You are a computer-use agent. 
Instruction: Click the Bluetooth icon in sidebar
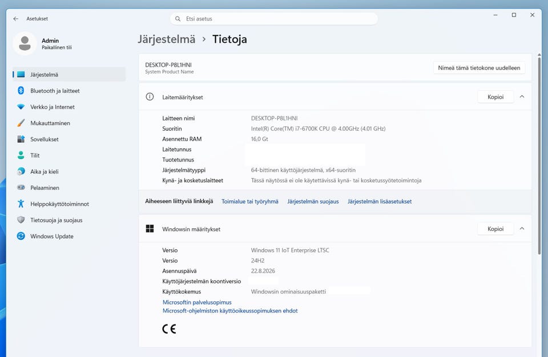21,91
